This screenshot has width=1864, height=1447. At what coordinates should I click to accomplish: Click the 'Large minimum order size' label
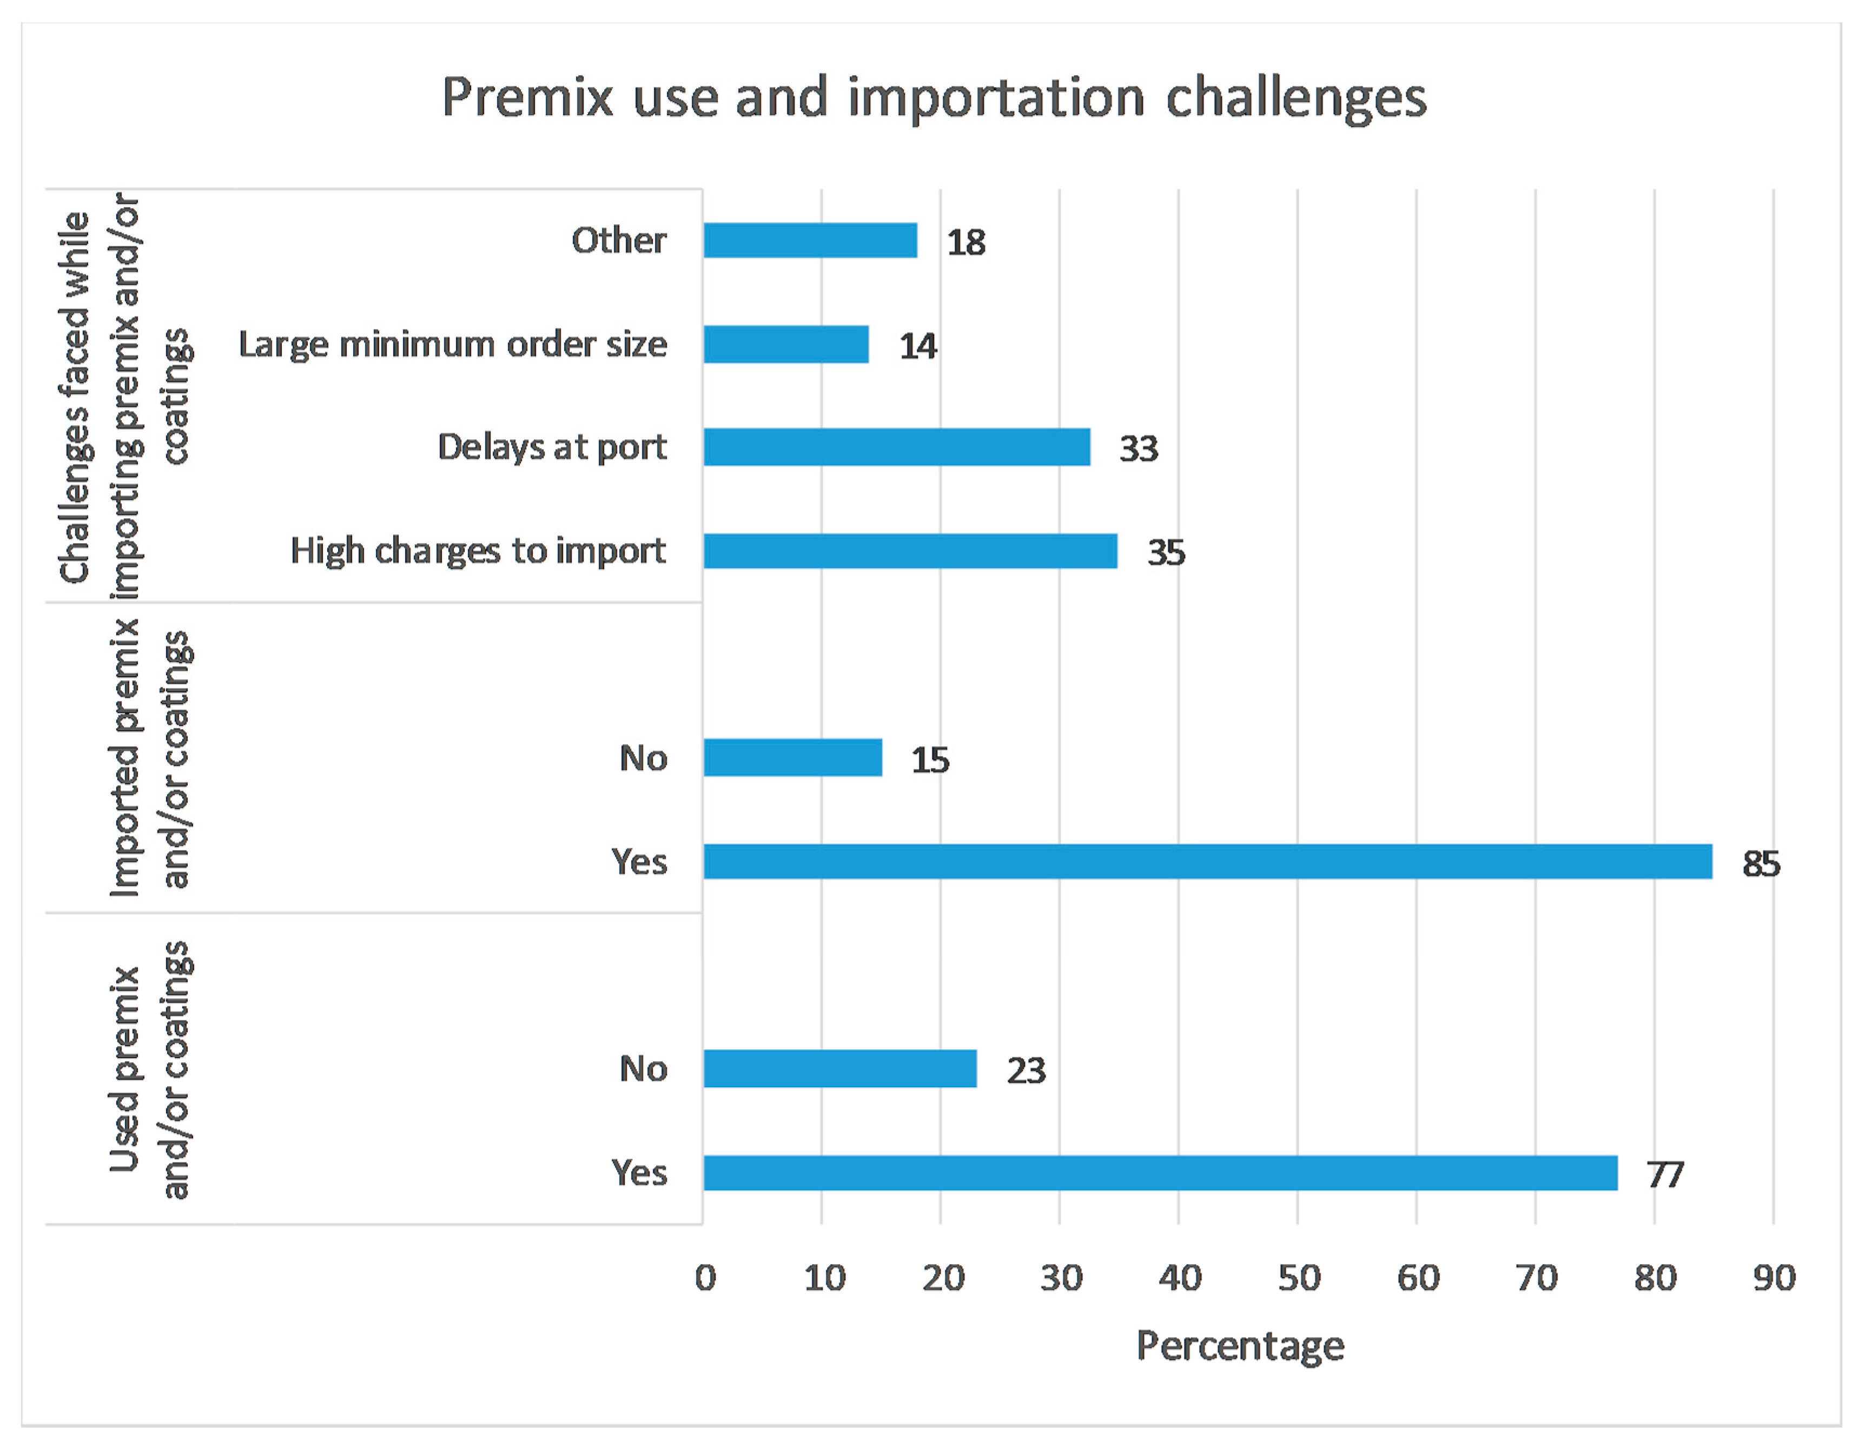click(452, 345)
